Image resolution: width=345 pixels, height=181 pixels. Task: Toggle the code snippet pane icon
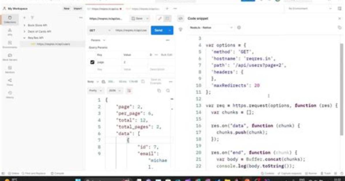(x=180, y=19)
